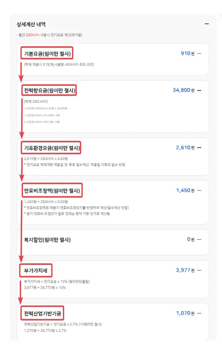
Task: Click the minus icon next to 1,450원
Action: (199, 191)
